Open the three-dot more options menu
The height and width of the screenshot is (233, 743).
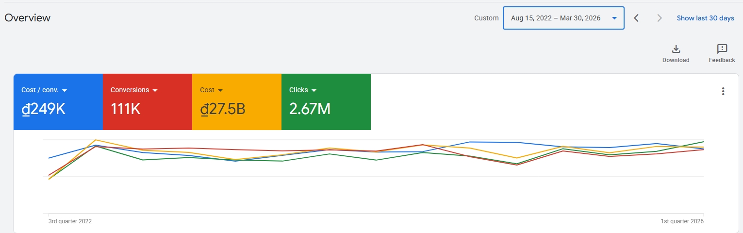723,91
